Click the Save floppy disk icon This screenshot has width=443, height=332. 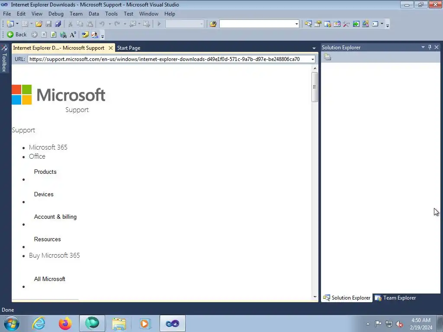pos(48,24)
